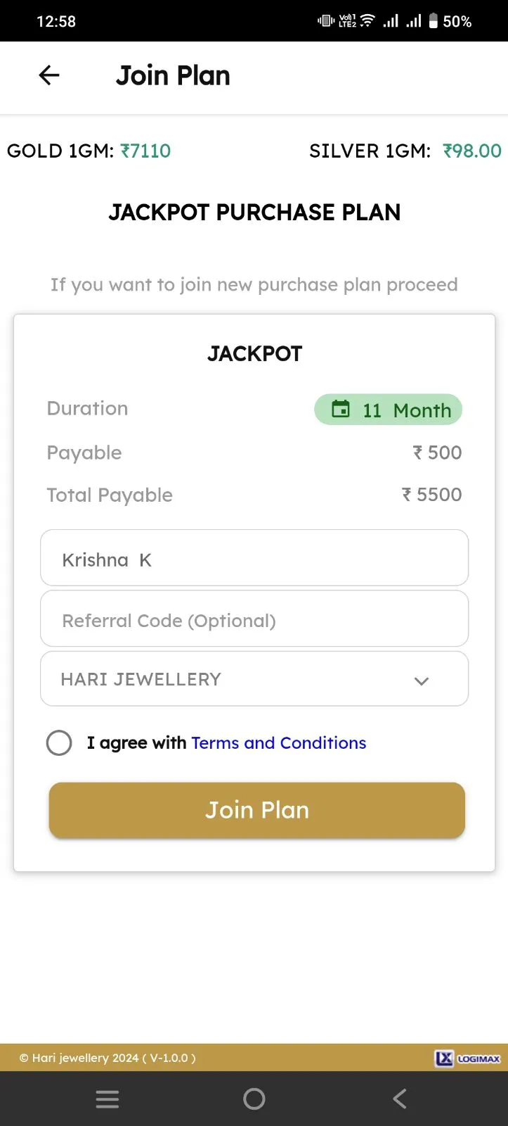Tap the Hari jewellery 2024 copyright text
This screenshot has width=508, height=1126.
click(108, 1058)
